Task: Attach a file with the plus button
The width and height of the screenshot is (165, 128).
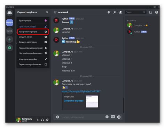Action: (x=57, y=117)
